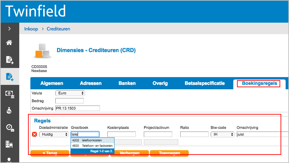The height and width of the screenshot is (163, 289).
Task: Open the cash and bank icon
Action: click(10, 94)
